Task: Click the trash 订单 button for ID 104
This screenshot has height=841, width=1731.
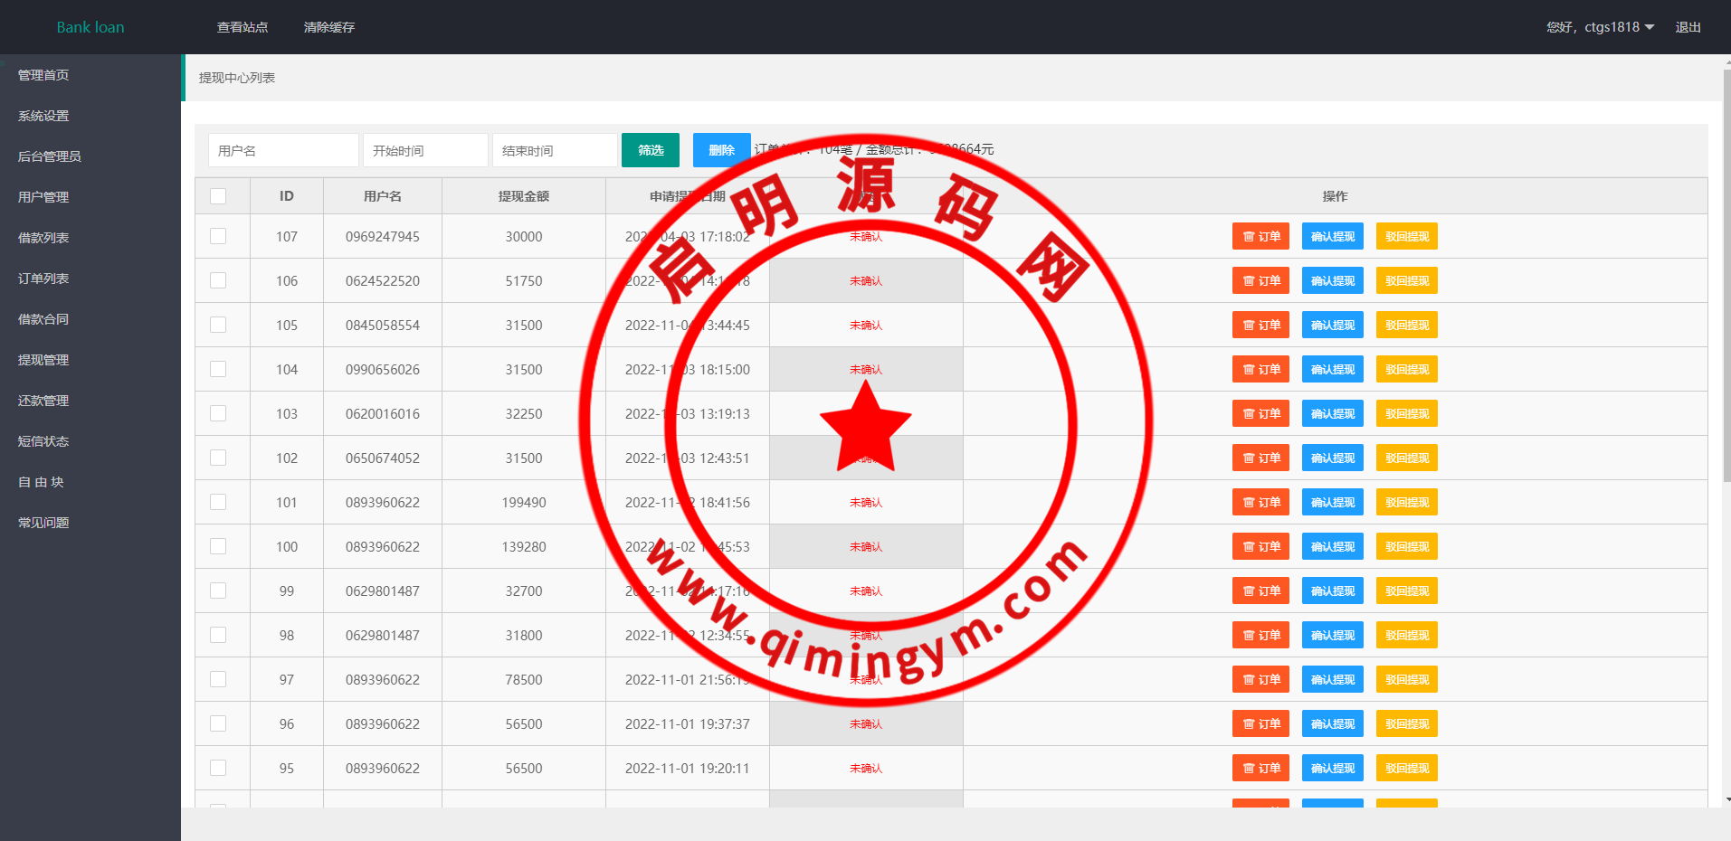Action: click(x=1260, y=370)
